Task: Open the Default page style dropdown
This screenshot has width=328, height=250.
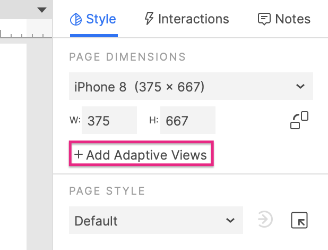Action: (x=156, y=220)
